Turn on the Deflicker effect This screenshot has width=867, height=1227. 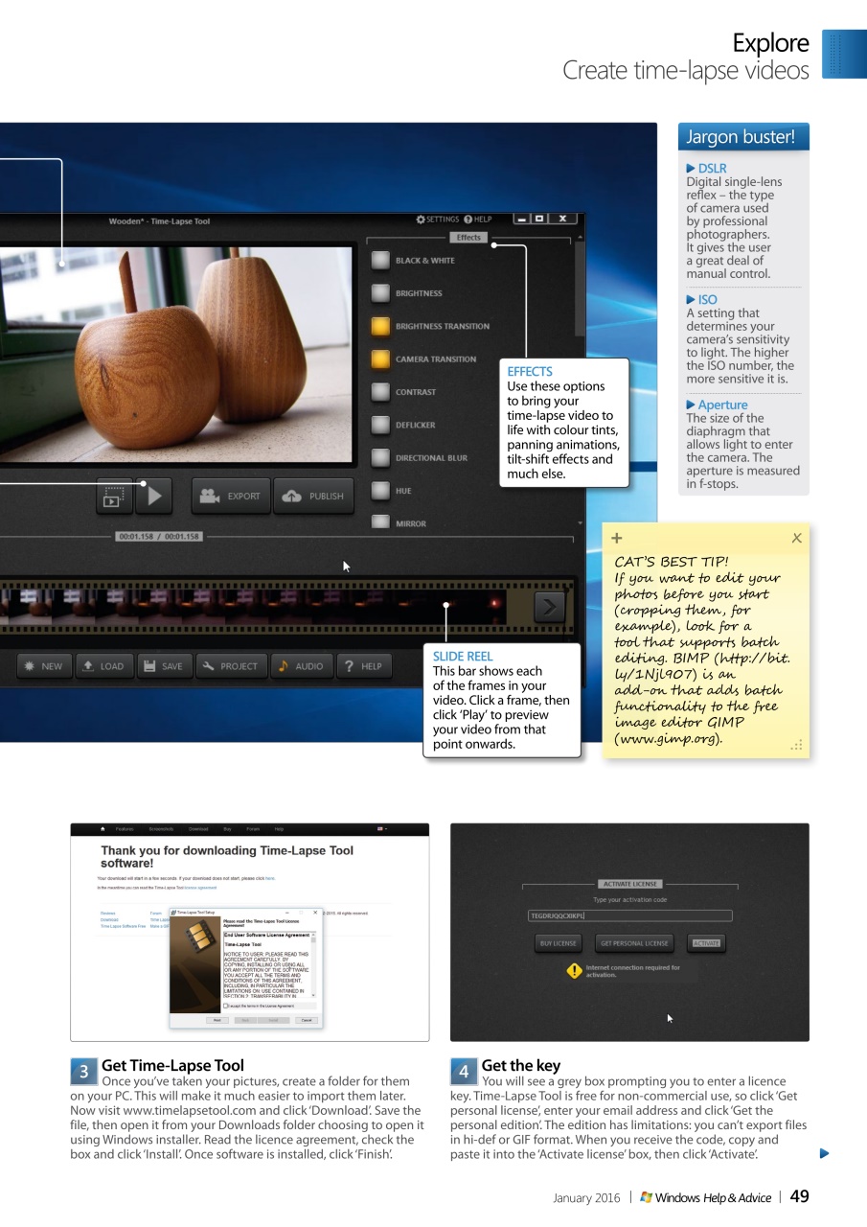click(x=379, y=424)
